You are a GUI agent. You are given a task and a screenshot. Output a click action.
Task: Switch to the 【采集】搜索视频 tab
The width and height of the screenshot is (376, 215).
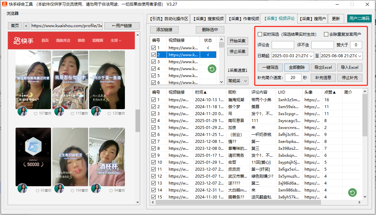click(x=209, y=19)
